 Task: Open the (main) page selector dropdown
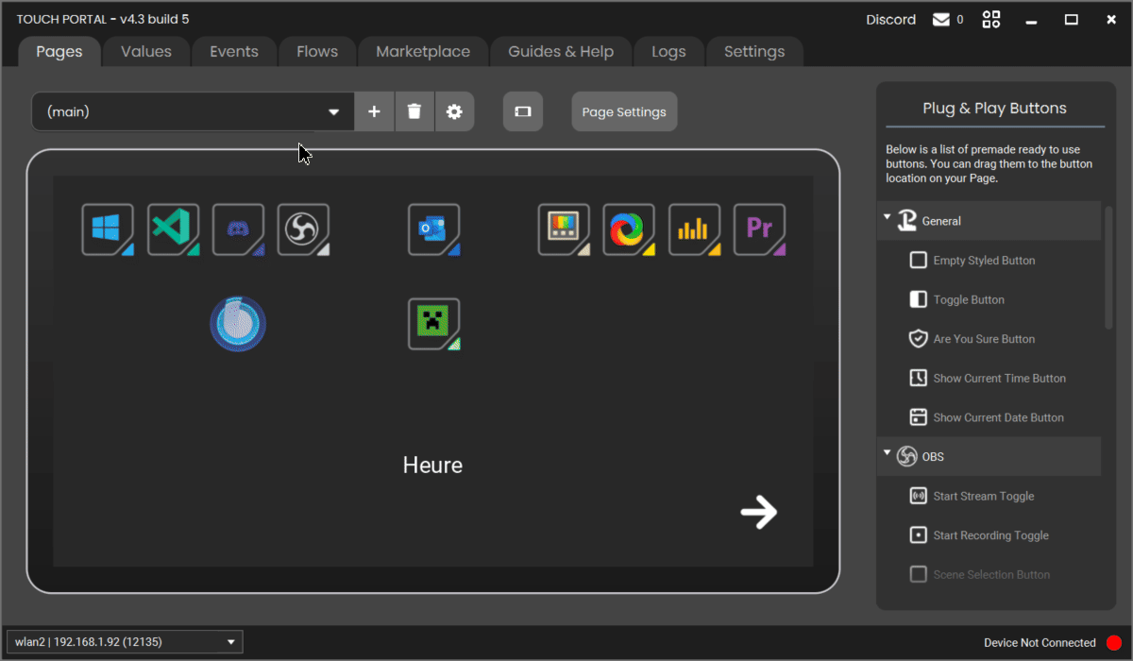click(193, 111)
